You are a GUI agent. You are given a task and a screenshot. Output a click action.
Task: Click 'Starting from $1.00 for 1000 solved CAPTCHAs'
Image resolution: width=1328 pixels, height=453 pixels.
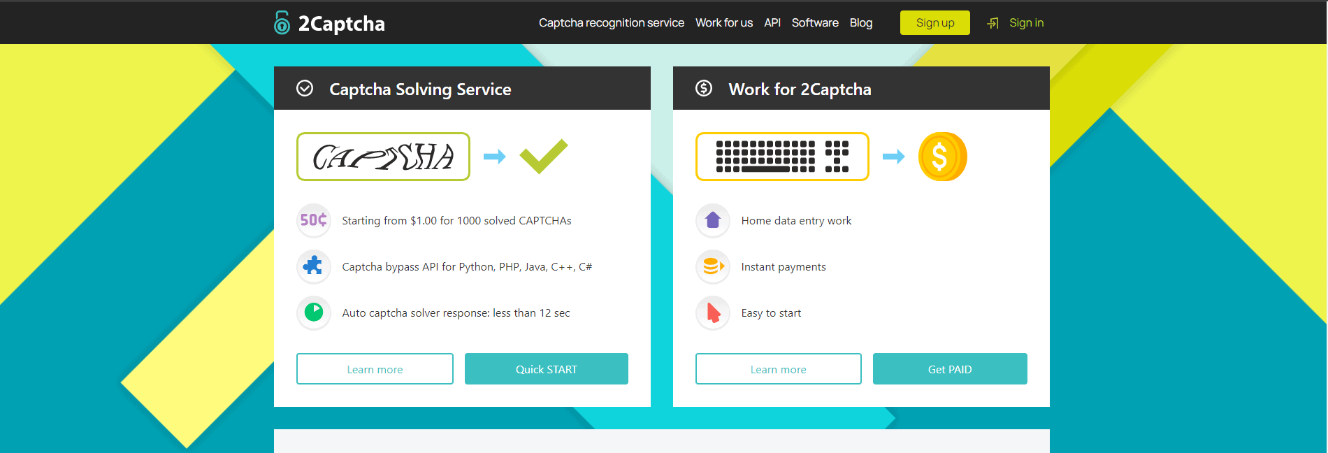click(x=456, y=220)
